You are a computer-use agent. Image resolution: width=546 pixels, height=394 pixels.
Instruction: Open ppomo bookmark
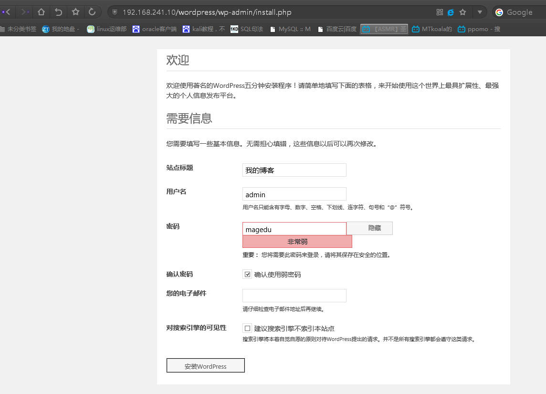[479, 29]
